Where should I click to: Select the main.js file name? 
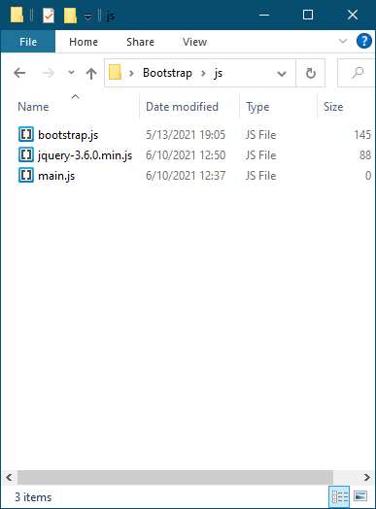[56, 176]
